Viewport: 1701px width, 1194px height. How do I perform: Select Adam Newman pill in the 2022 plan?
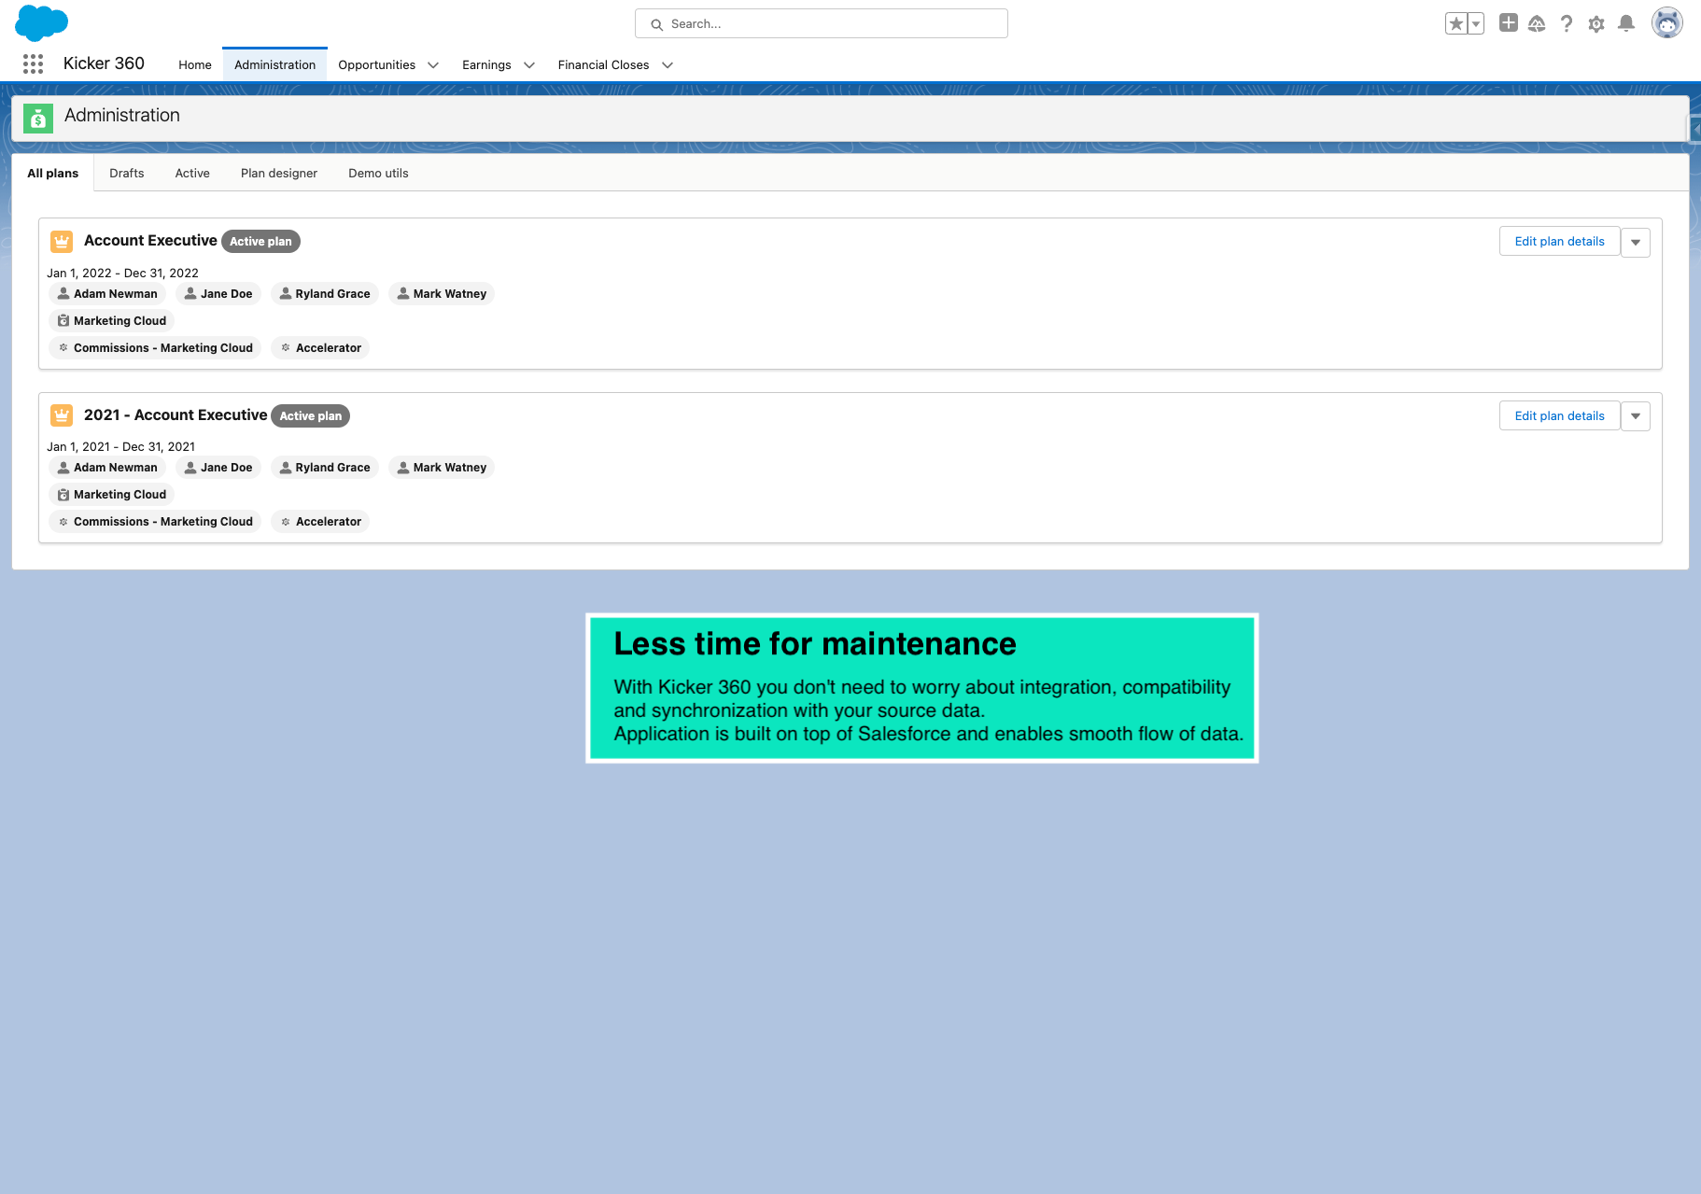107,294
